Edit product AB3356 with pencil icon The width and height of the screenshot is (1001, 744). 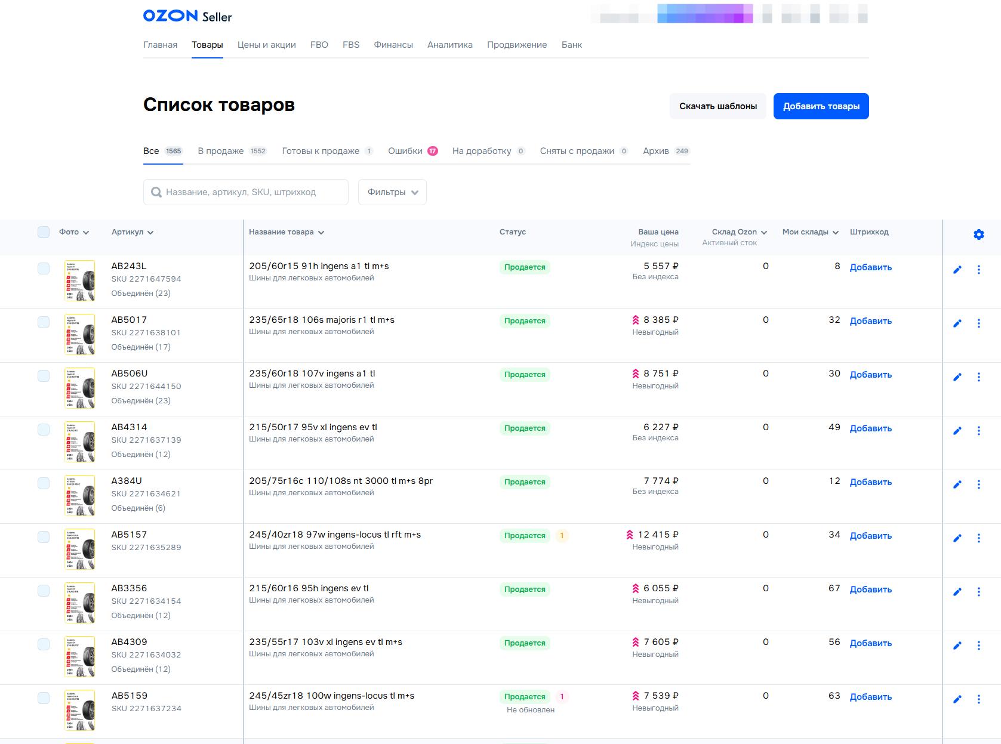click(x=957, y=592)
